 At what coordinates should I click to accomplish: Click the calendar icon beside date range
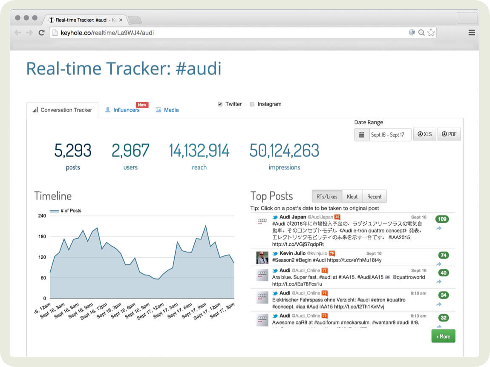pos(362,135)
